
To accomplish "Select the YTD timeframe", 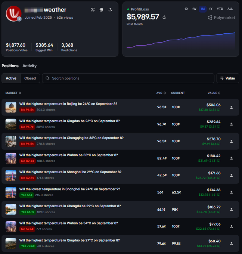I will (220, 9).
